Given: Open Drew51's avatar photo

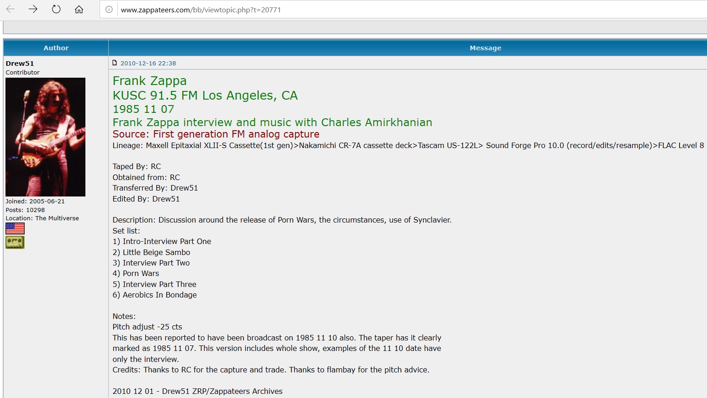Looking at the screenshot, I should [45, 137].
